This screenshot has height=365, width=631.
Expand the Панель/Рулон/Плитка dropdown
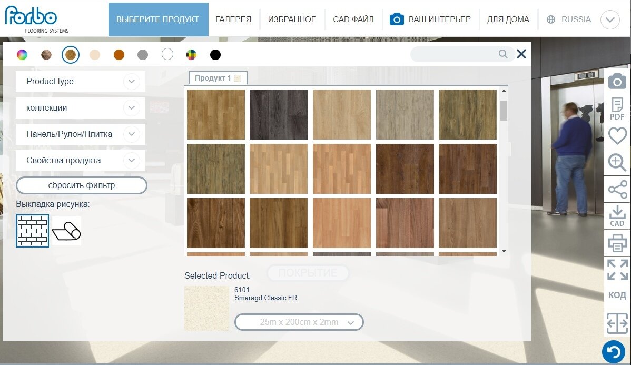click(81, 134)
